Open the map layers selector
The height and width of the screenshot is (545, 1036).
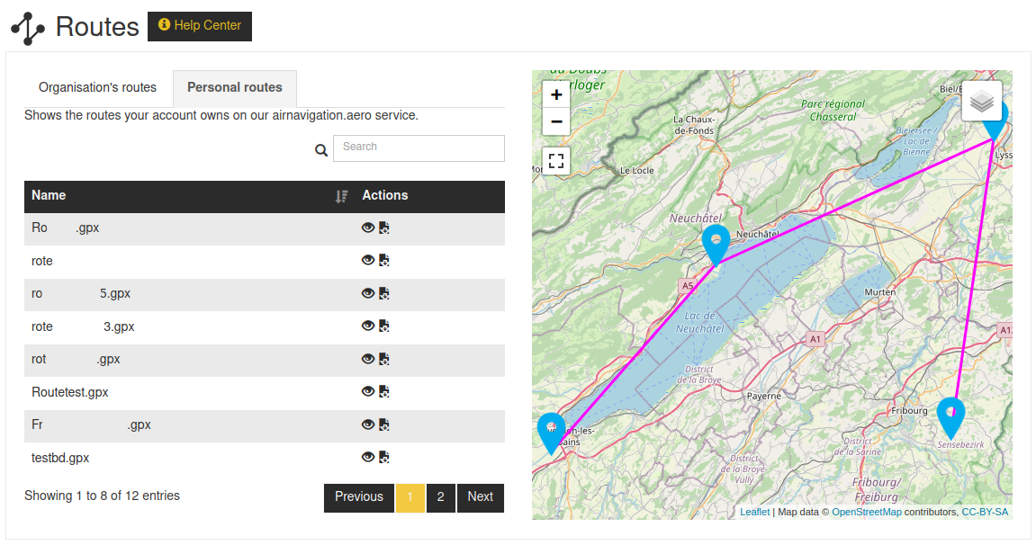coord(982,101)
